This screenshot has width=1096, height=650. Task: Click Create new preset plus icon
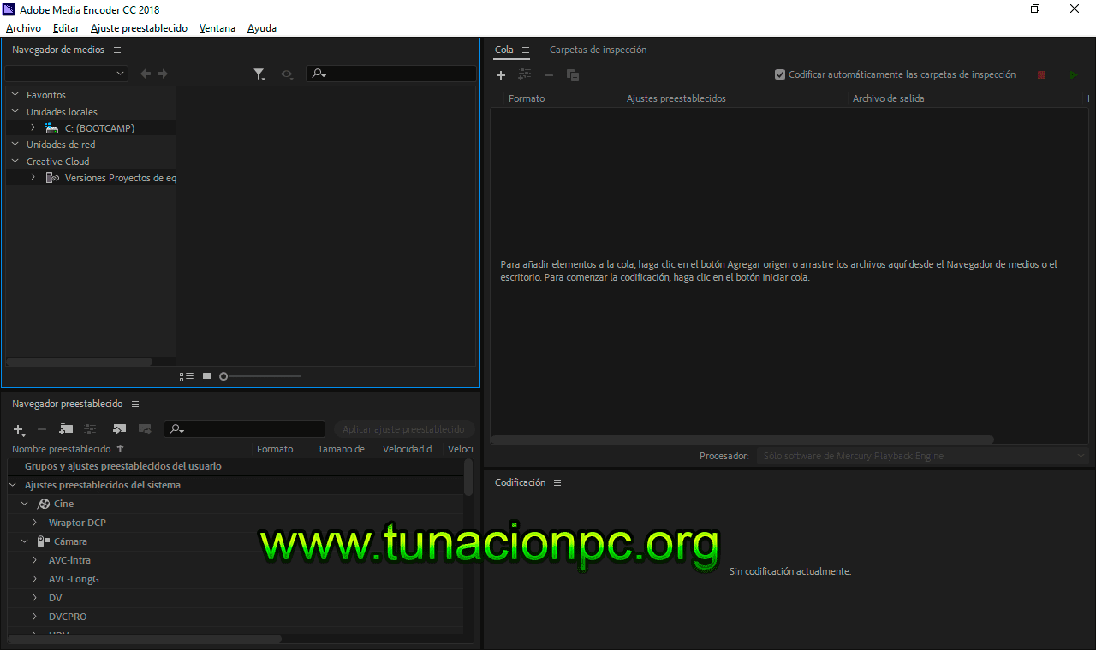(x=19, y=429)
